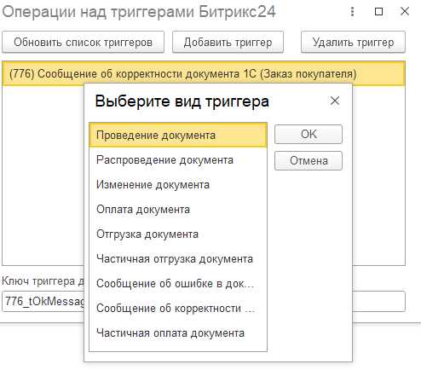
Task: Maximize the Операции над триггерами window
Action: pos(378,12)
